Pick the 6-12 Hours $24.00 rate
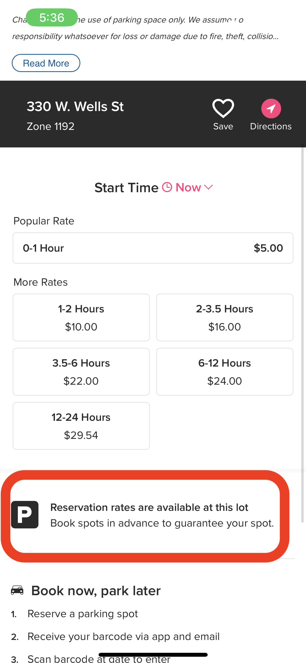Screen dimensions: 306x663 pyautogui.click(x=225, y=372)
